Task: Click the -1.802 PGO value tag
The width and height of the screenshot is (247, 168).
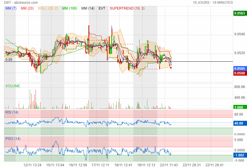Action: coord(240,155)
